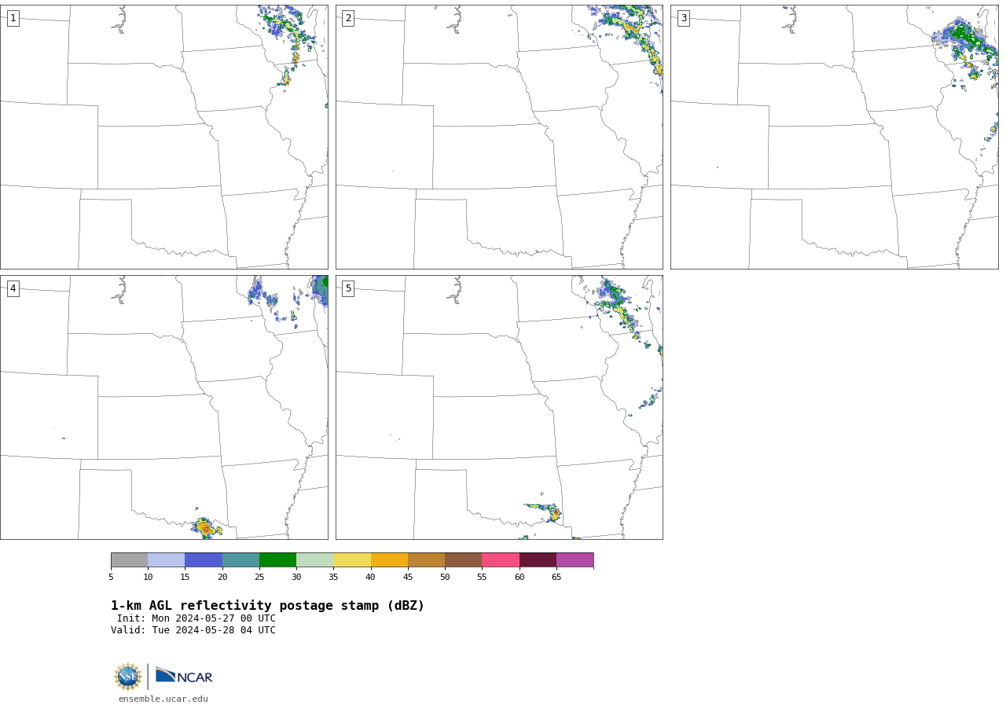Click the purple 65+ dBZ swatch

click(x=575, y=560)
